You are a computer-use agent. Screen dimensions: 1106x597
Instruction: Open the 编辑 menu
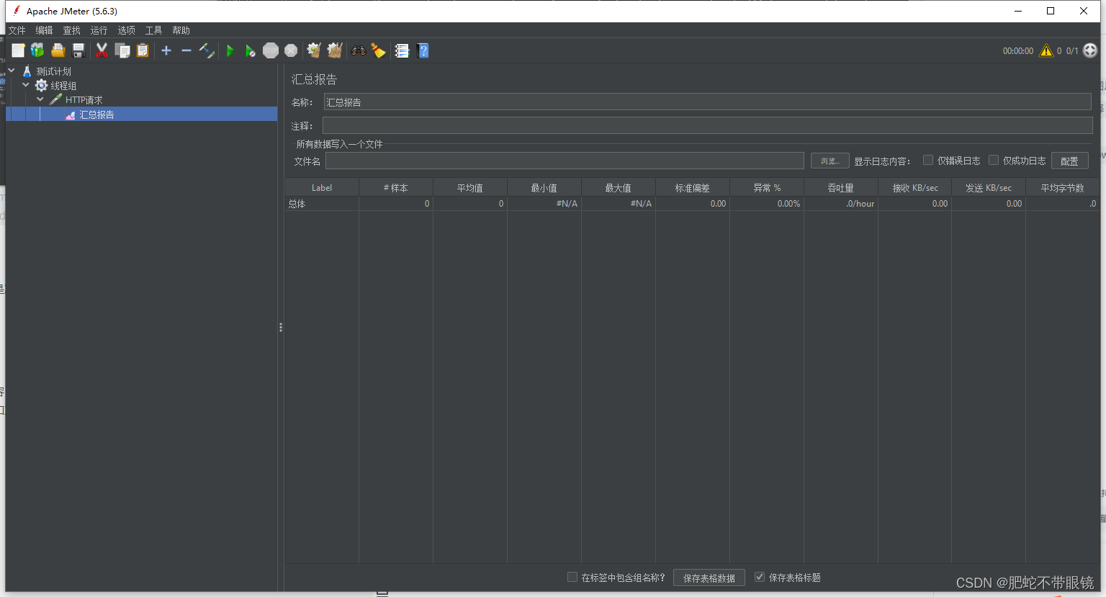coord(44,30)
